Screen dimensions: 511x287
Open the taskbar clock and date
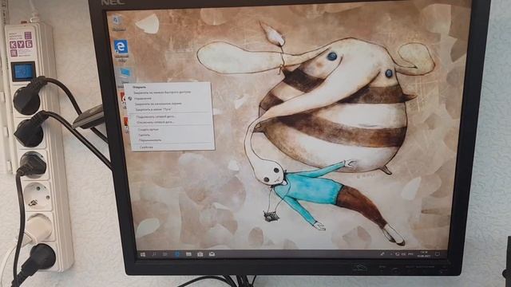pos(424,254)
